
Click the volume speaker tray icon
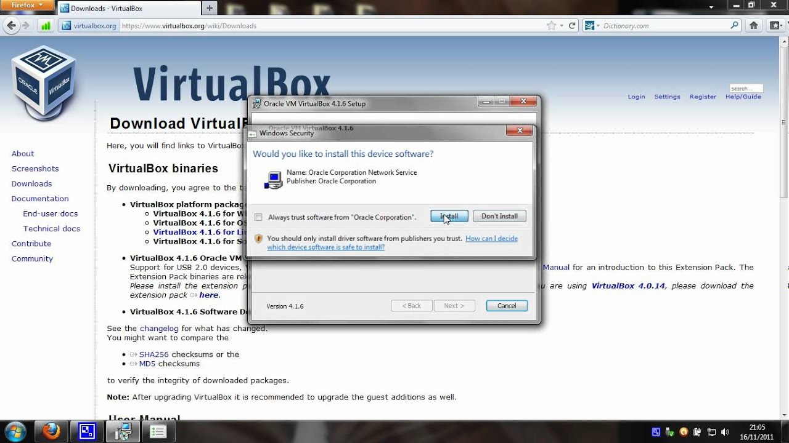(x=726, y=432)
